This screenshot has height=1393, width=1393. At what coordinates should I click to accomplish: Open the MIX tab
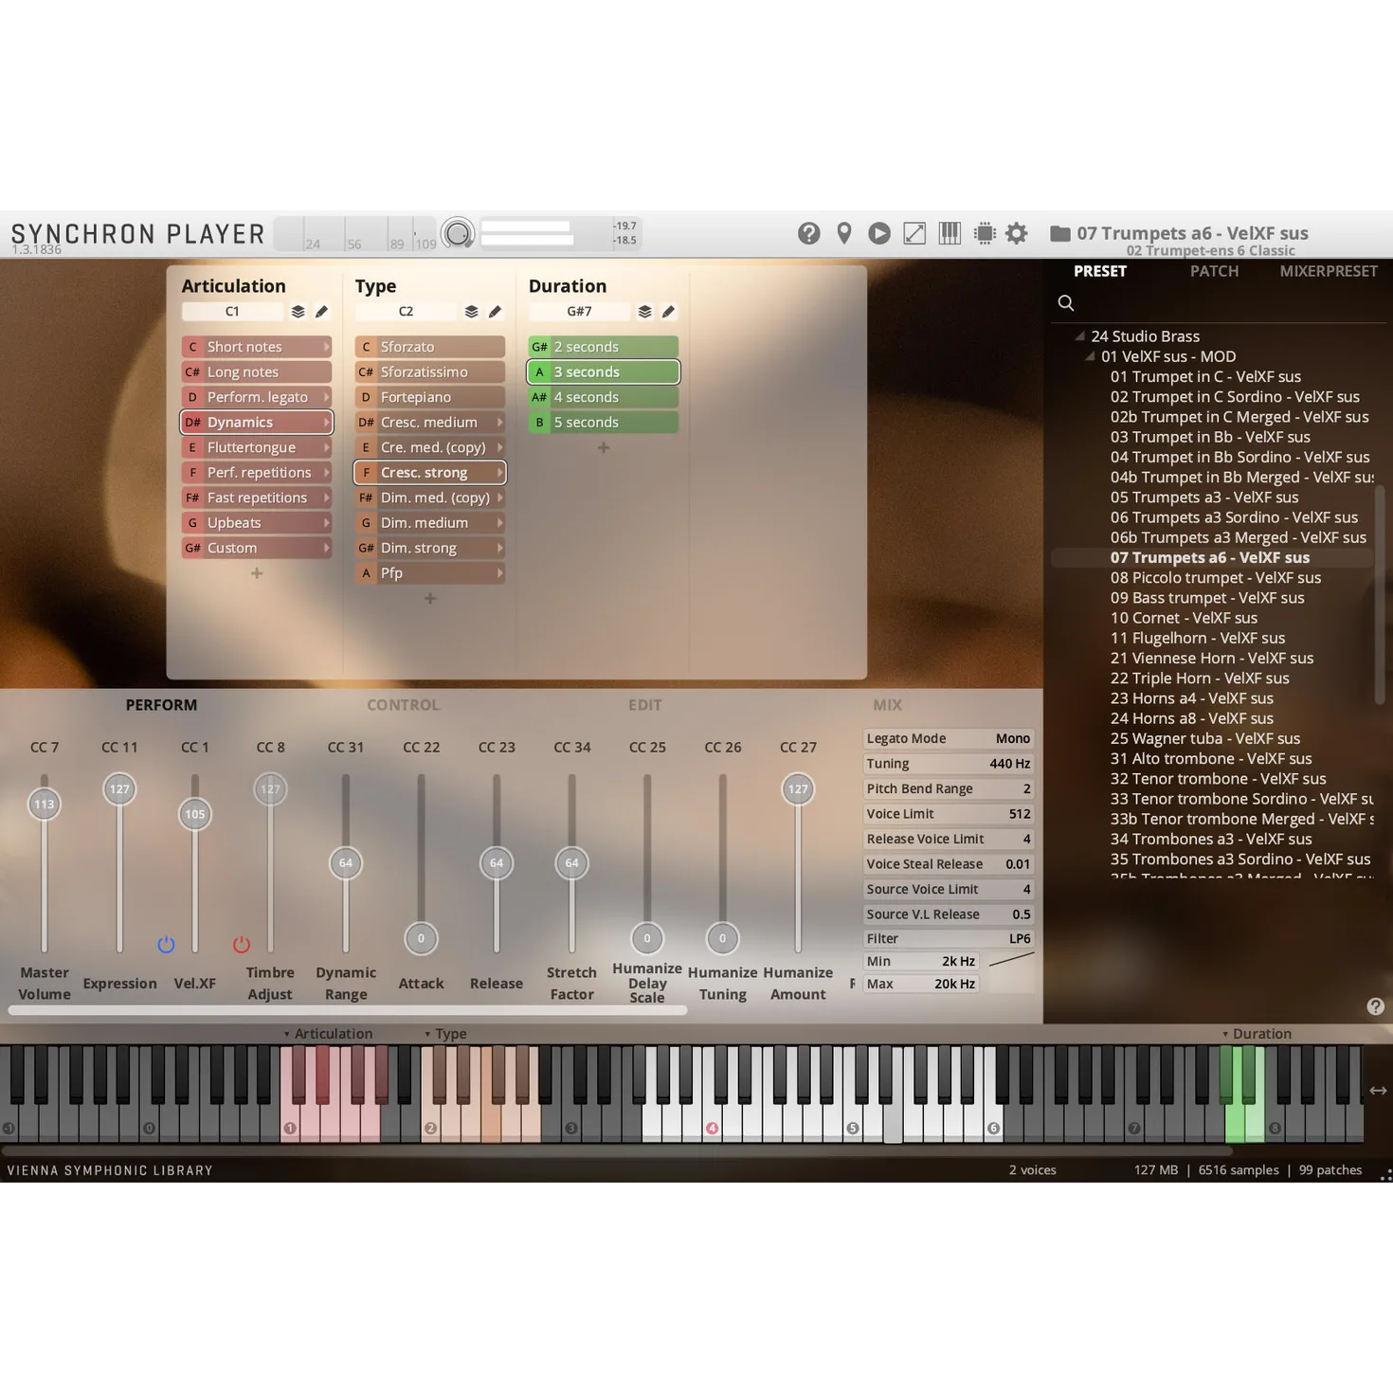887,705
